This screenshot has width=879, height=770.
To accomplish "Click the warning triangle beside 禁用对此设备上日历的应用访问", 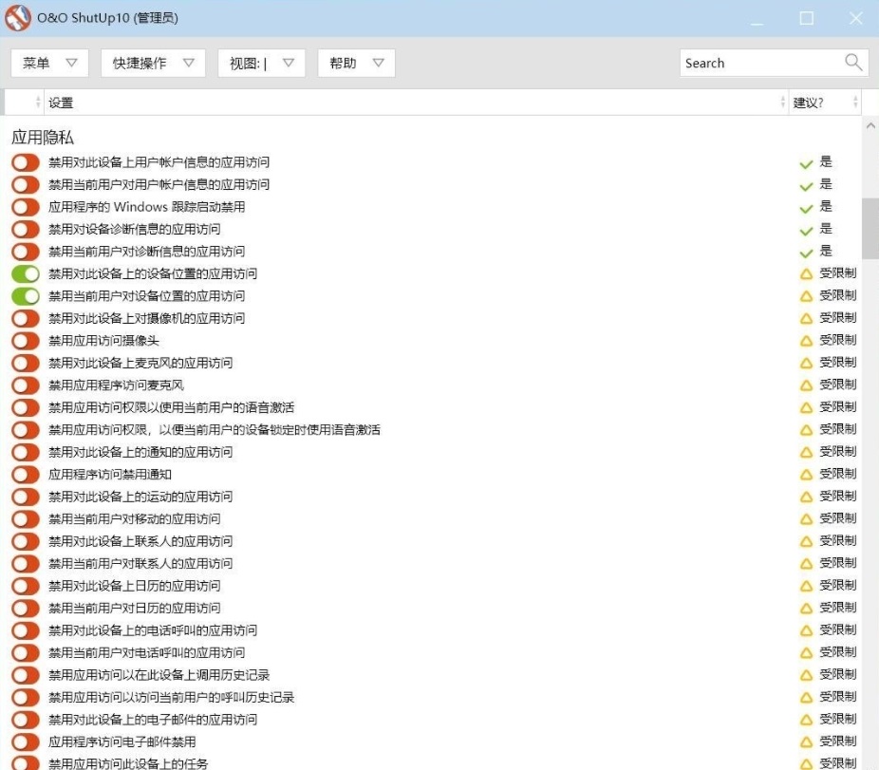I will click(x=809, y=586).
